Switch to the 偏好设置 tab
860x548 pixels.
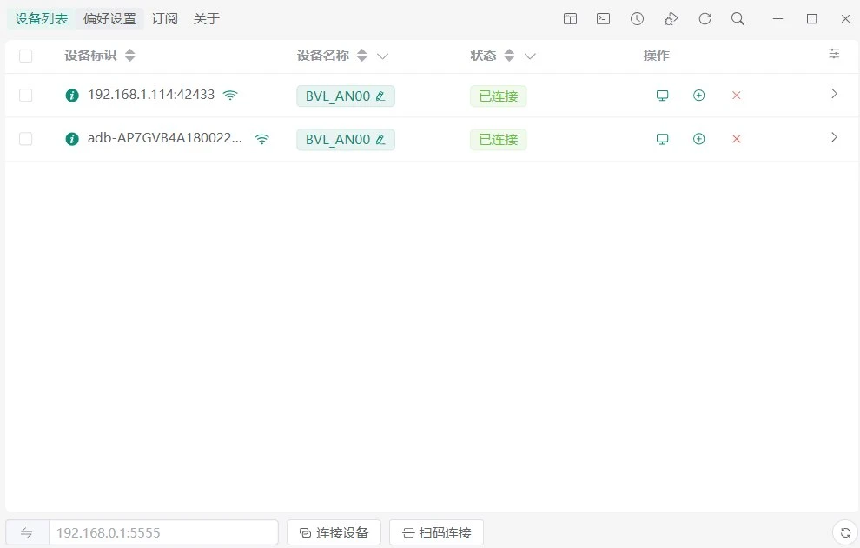[x=109, y=19]
